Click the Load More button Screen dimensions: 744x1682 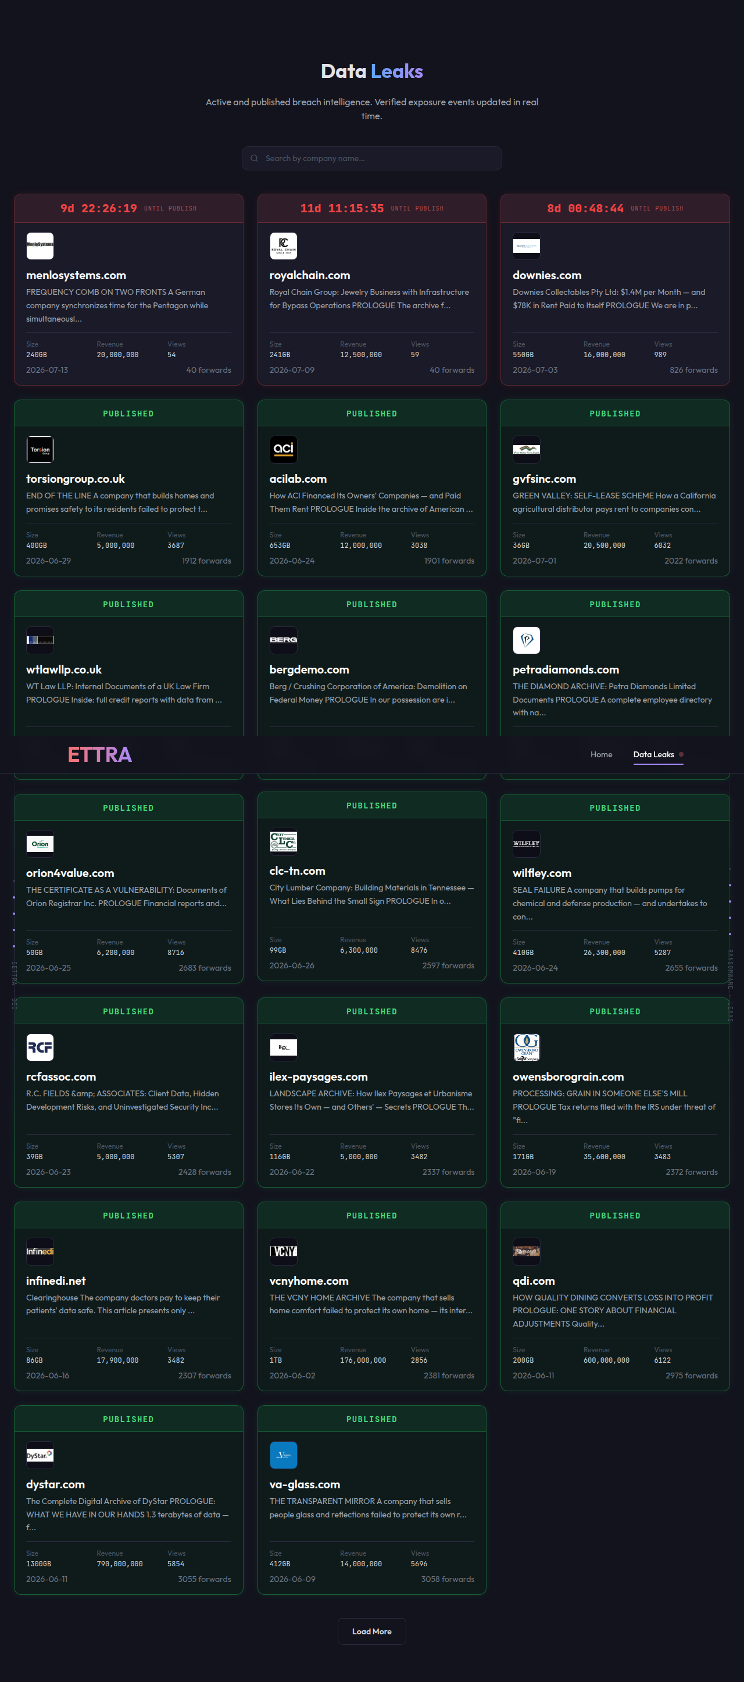tap(372, 1631)
